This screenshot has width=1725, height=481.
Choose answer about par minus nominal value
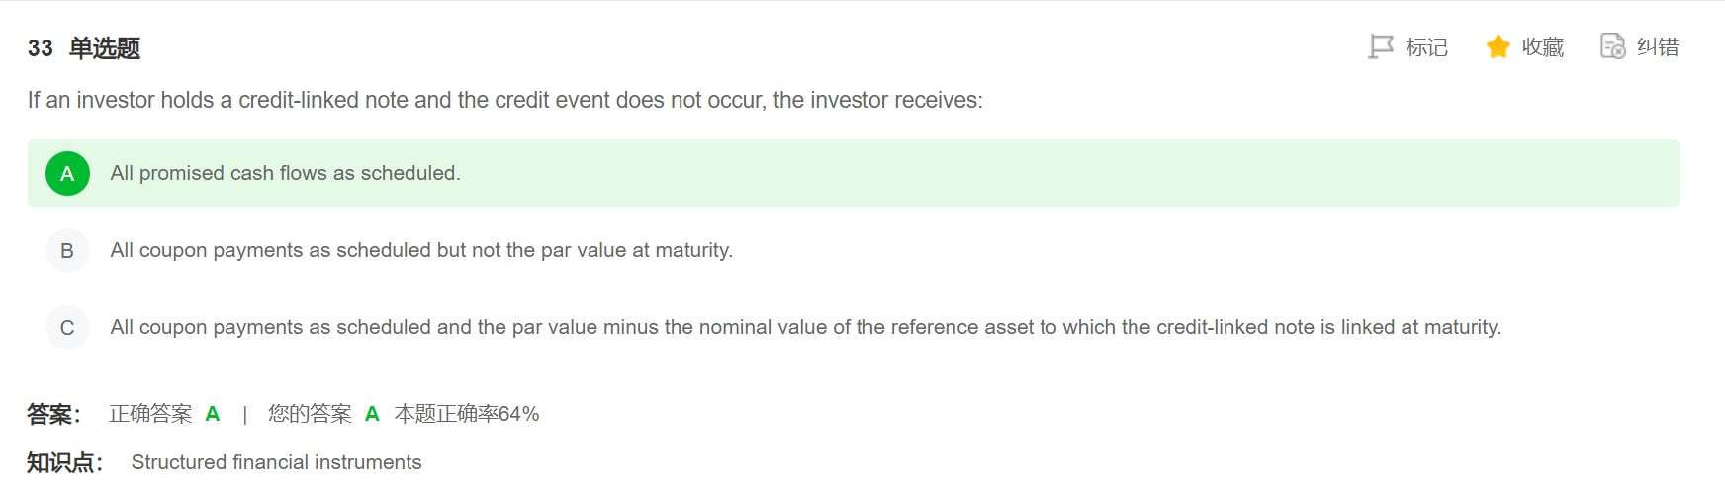pyautogui.click(x=805, y=328)
